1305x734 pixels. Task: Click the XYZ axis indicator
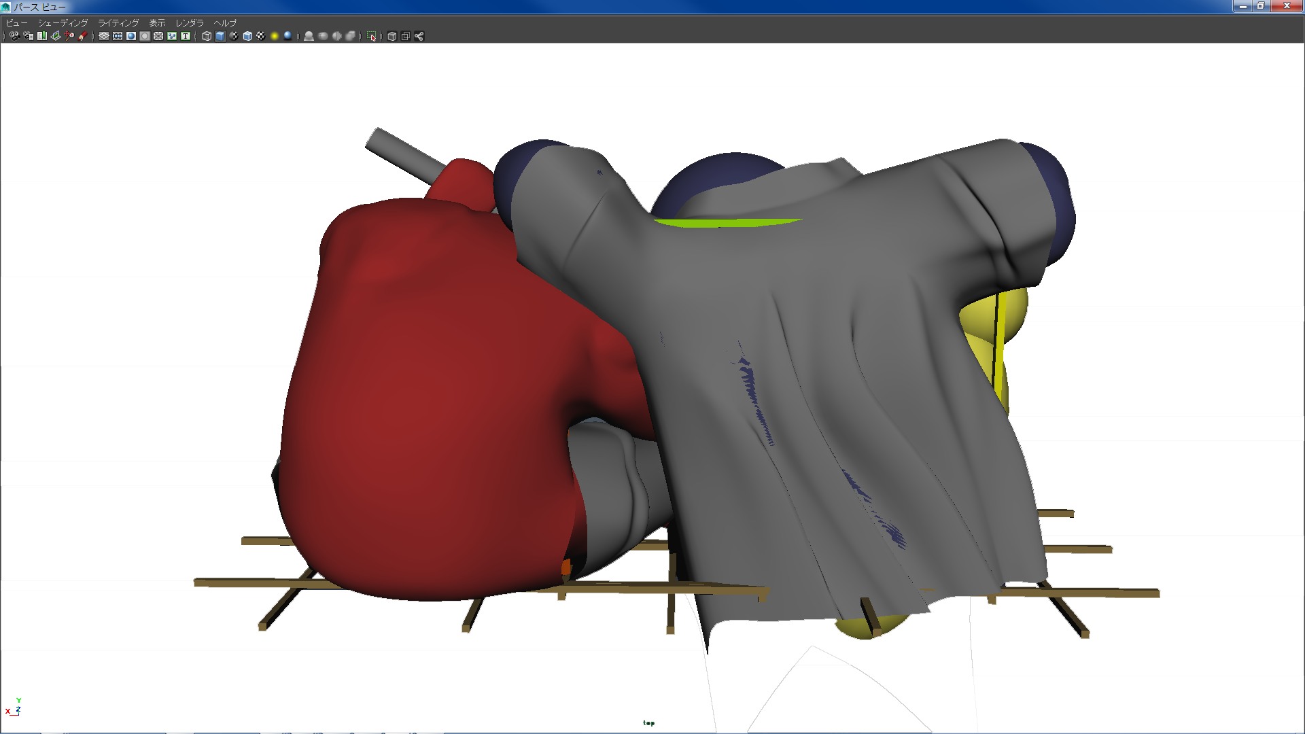[14, 707]
